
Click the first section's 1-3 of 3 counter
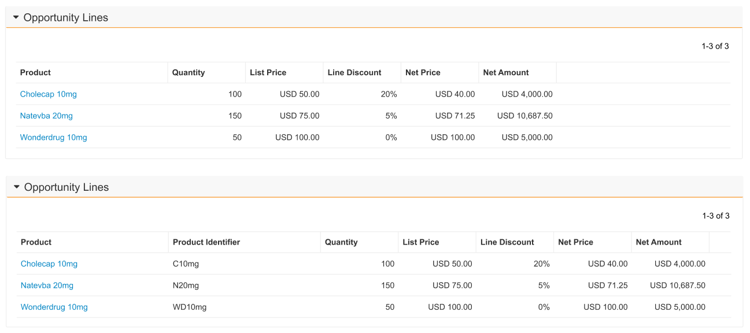click(715, 46)
